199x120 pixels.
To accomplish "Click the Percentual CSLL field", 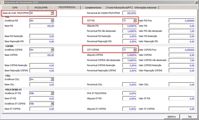I will pos(129,85).
